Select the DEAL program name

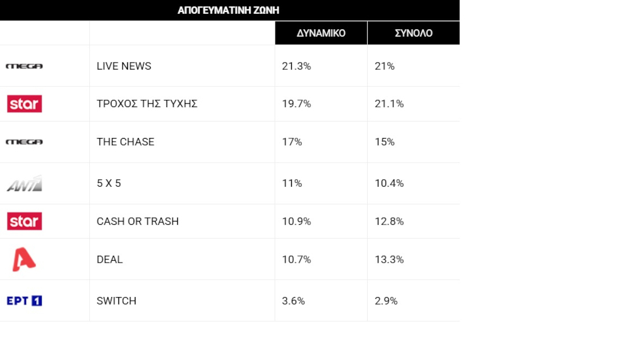(x=110, y=259)
